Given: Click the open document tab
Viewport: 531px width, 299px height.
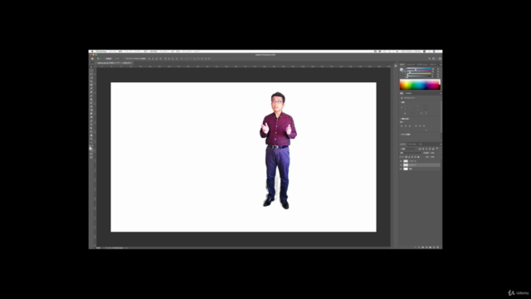Looking at the screenshot, I should pos(114,63).
